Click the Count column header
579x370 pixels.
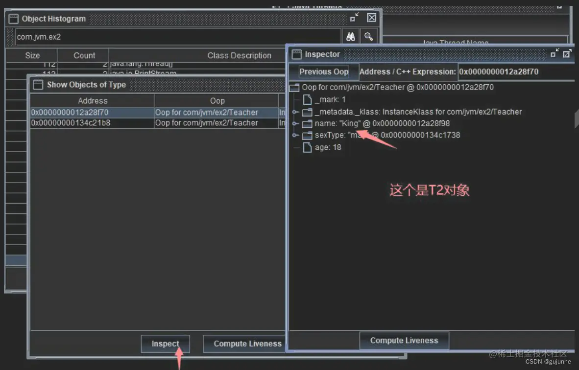[84, 55]
